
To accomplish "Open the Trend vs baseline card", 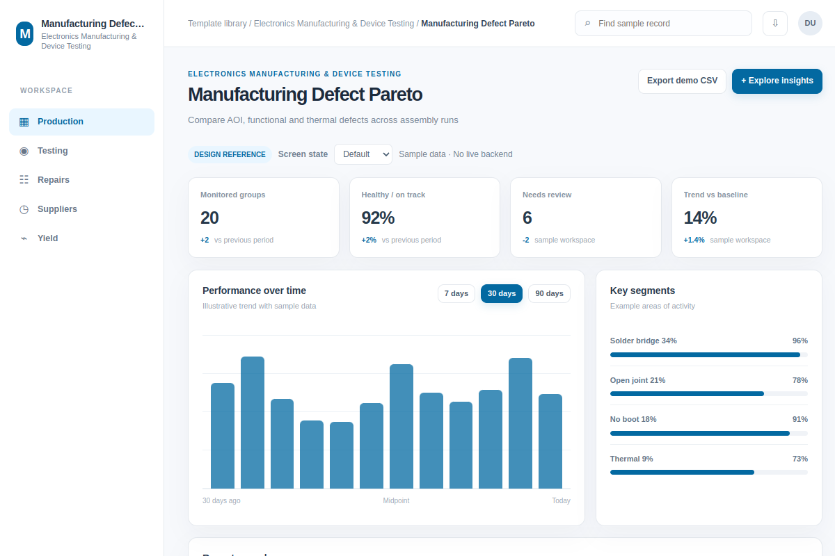I will point(747,218).
